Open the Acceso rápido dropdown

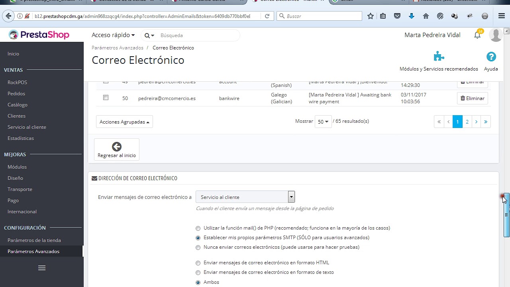pos(113,35)
